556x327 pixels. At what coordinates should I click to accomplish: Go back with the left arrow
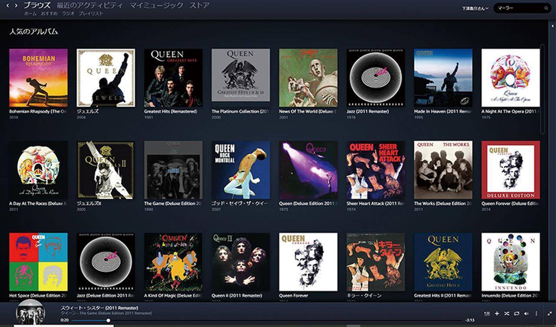[x=8, y=6]
